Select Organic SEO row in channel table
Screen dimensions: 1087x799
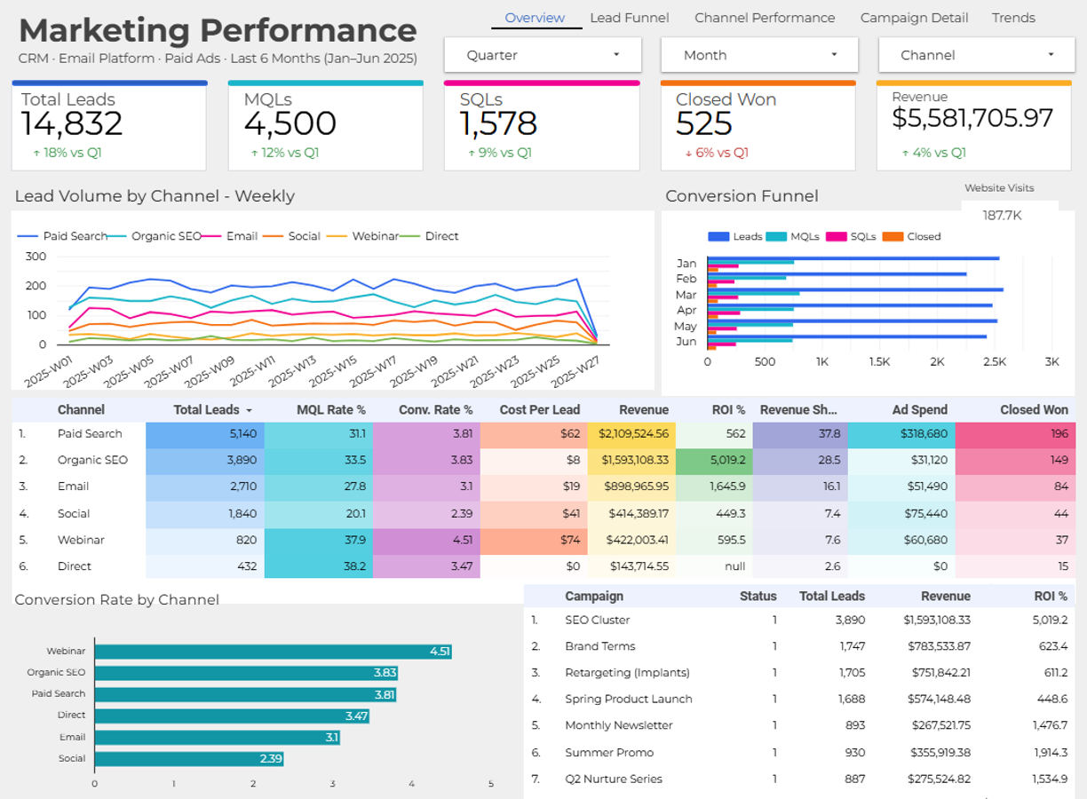(543, 461)
